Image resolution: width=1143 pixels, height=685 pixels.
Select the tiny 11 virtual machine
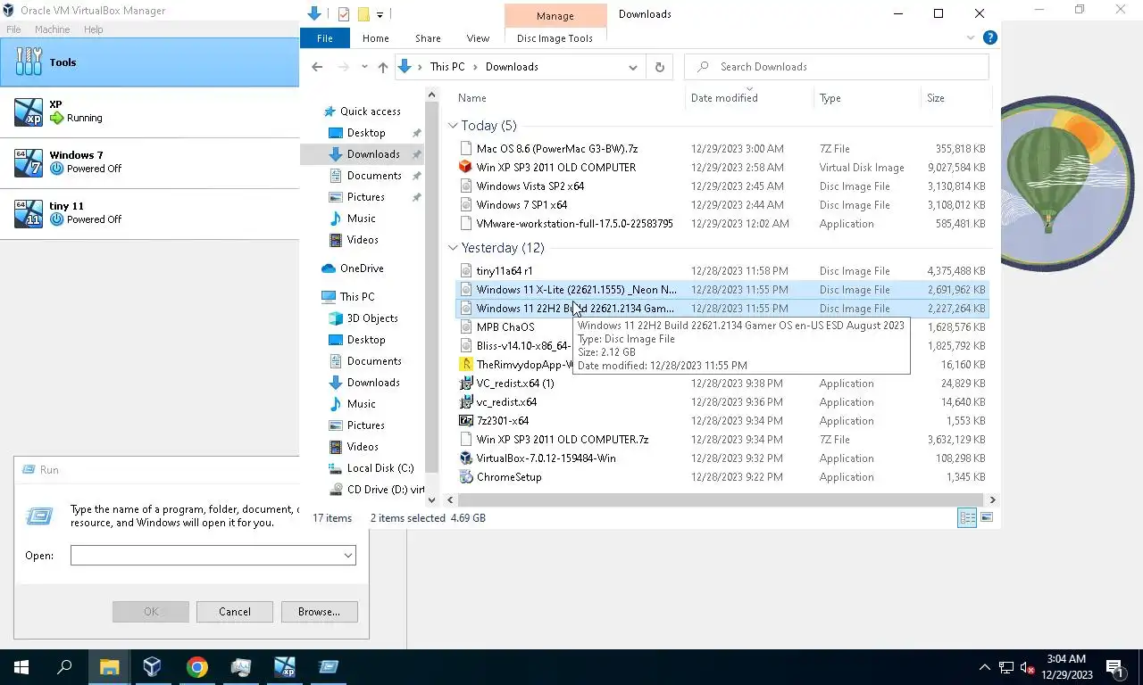pos(149,213)
